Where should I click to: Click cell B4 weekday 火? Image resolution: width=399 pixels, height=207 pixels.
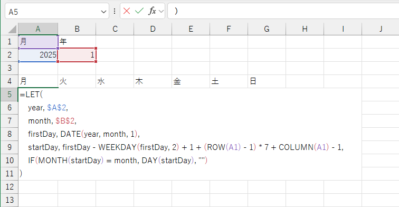77,81
